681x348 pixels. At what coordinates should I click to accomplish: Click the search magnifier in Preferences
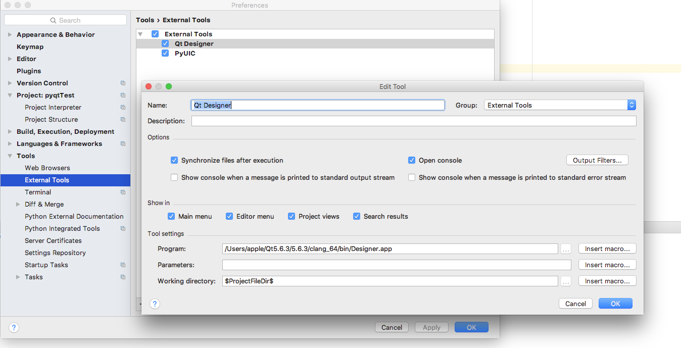pyautogui.click(x=52, y=19)
